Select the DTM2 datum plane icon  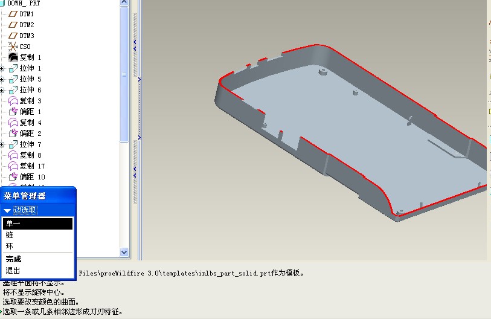point(13,25)
